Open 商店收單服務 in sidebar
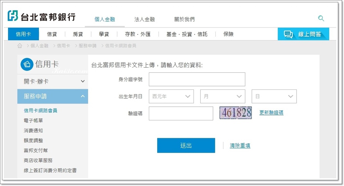344x186 pixels. 38,160
